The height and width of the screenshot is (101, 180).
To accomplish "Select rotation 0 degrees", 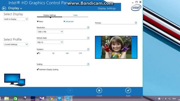I will pos(39,53).
